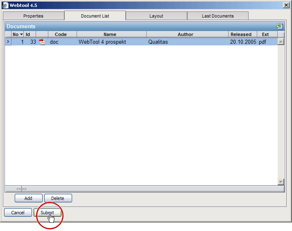Viewport: 292px width, 231px height.
Task: Switch to the Properties tab
Action: [33, 16]
